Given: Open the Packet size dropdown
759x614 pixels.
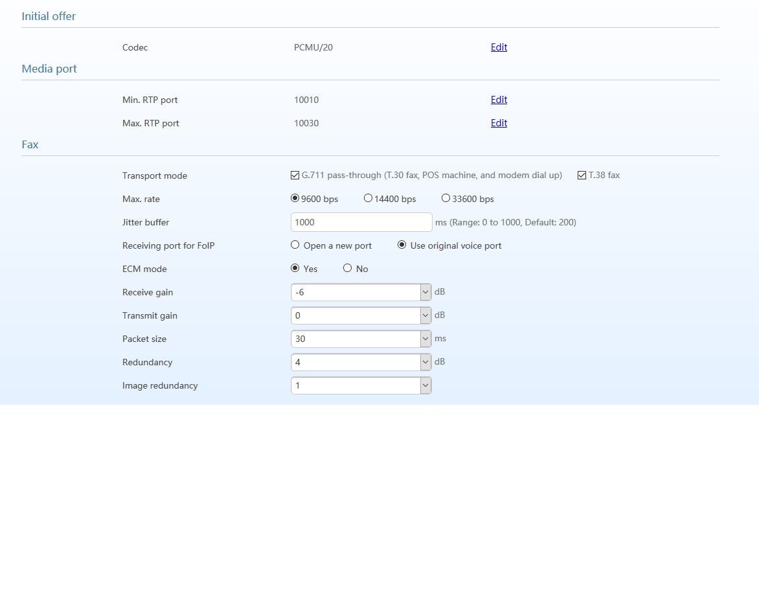Looking at the screenshot, I should tap(361, 339).
